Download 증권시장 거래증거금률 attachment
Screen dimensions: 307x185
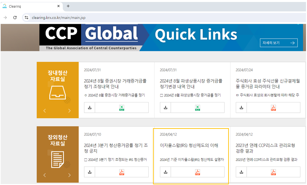[90, 107]
